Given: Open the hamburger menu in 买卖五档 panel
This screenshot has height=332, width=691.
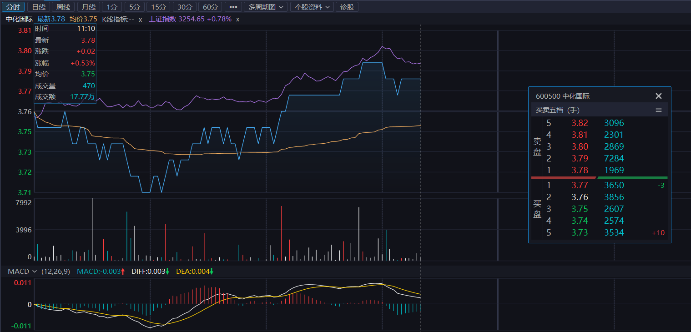Looking at the screenshot, I should click(x=658, y=110).
